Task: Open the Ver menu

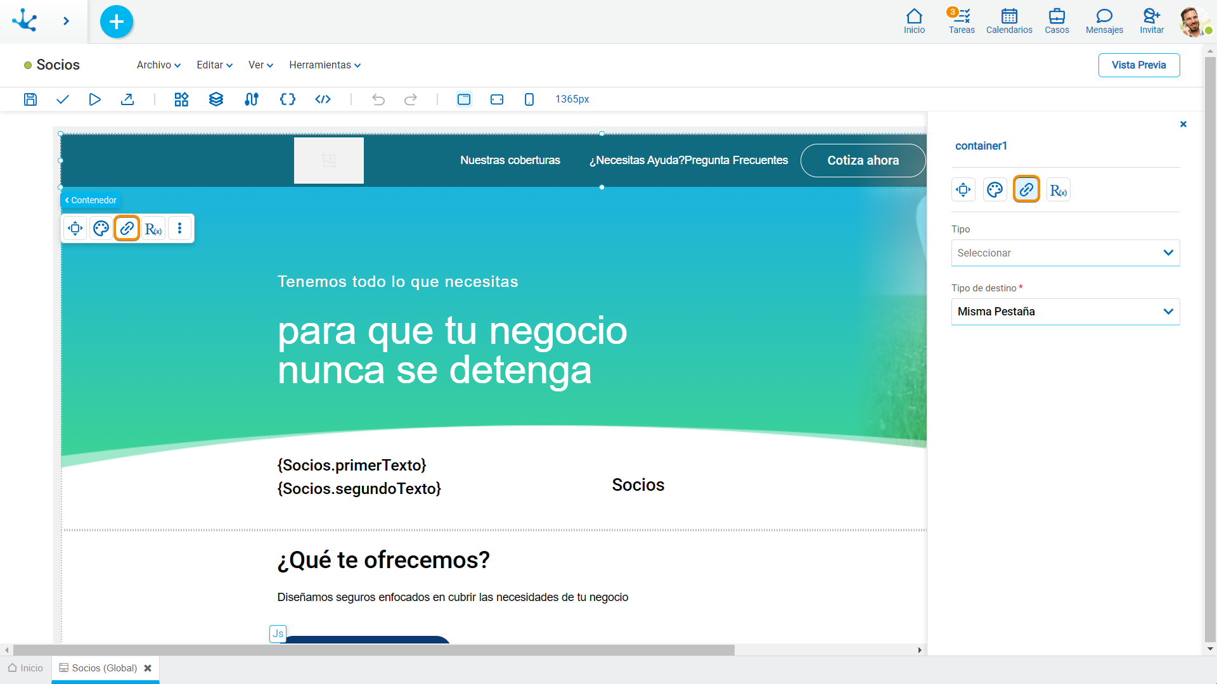Action: coord(261,65)
